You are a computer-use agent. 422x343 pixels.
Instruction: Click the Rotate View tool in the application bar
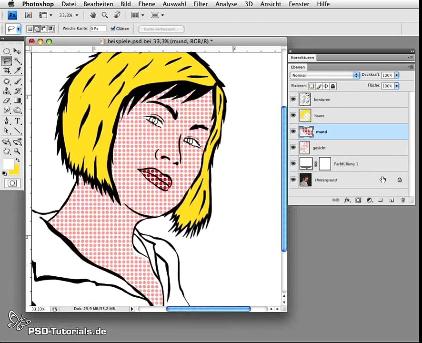pyautogui.click(x=117, y=15)
